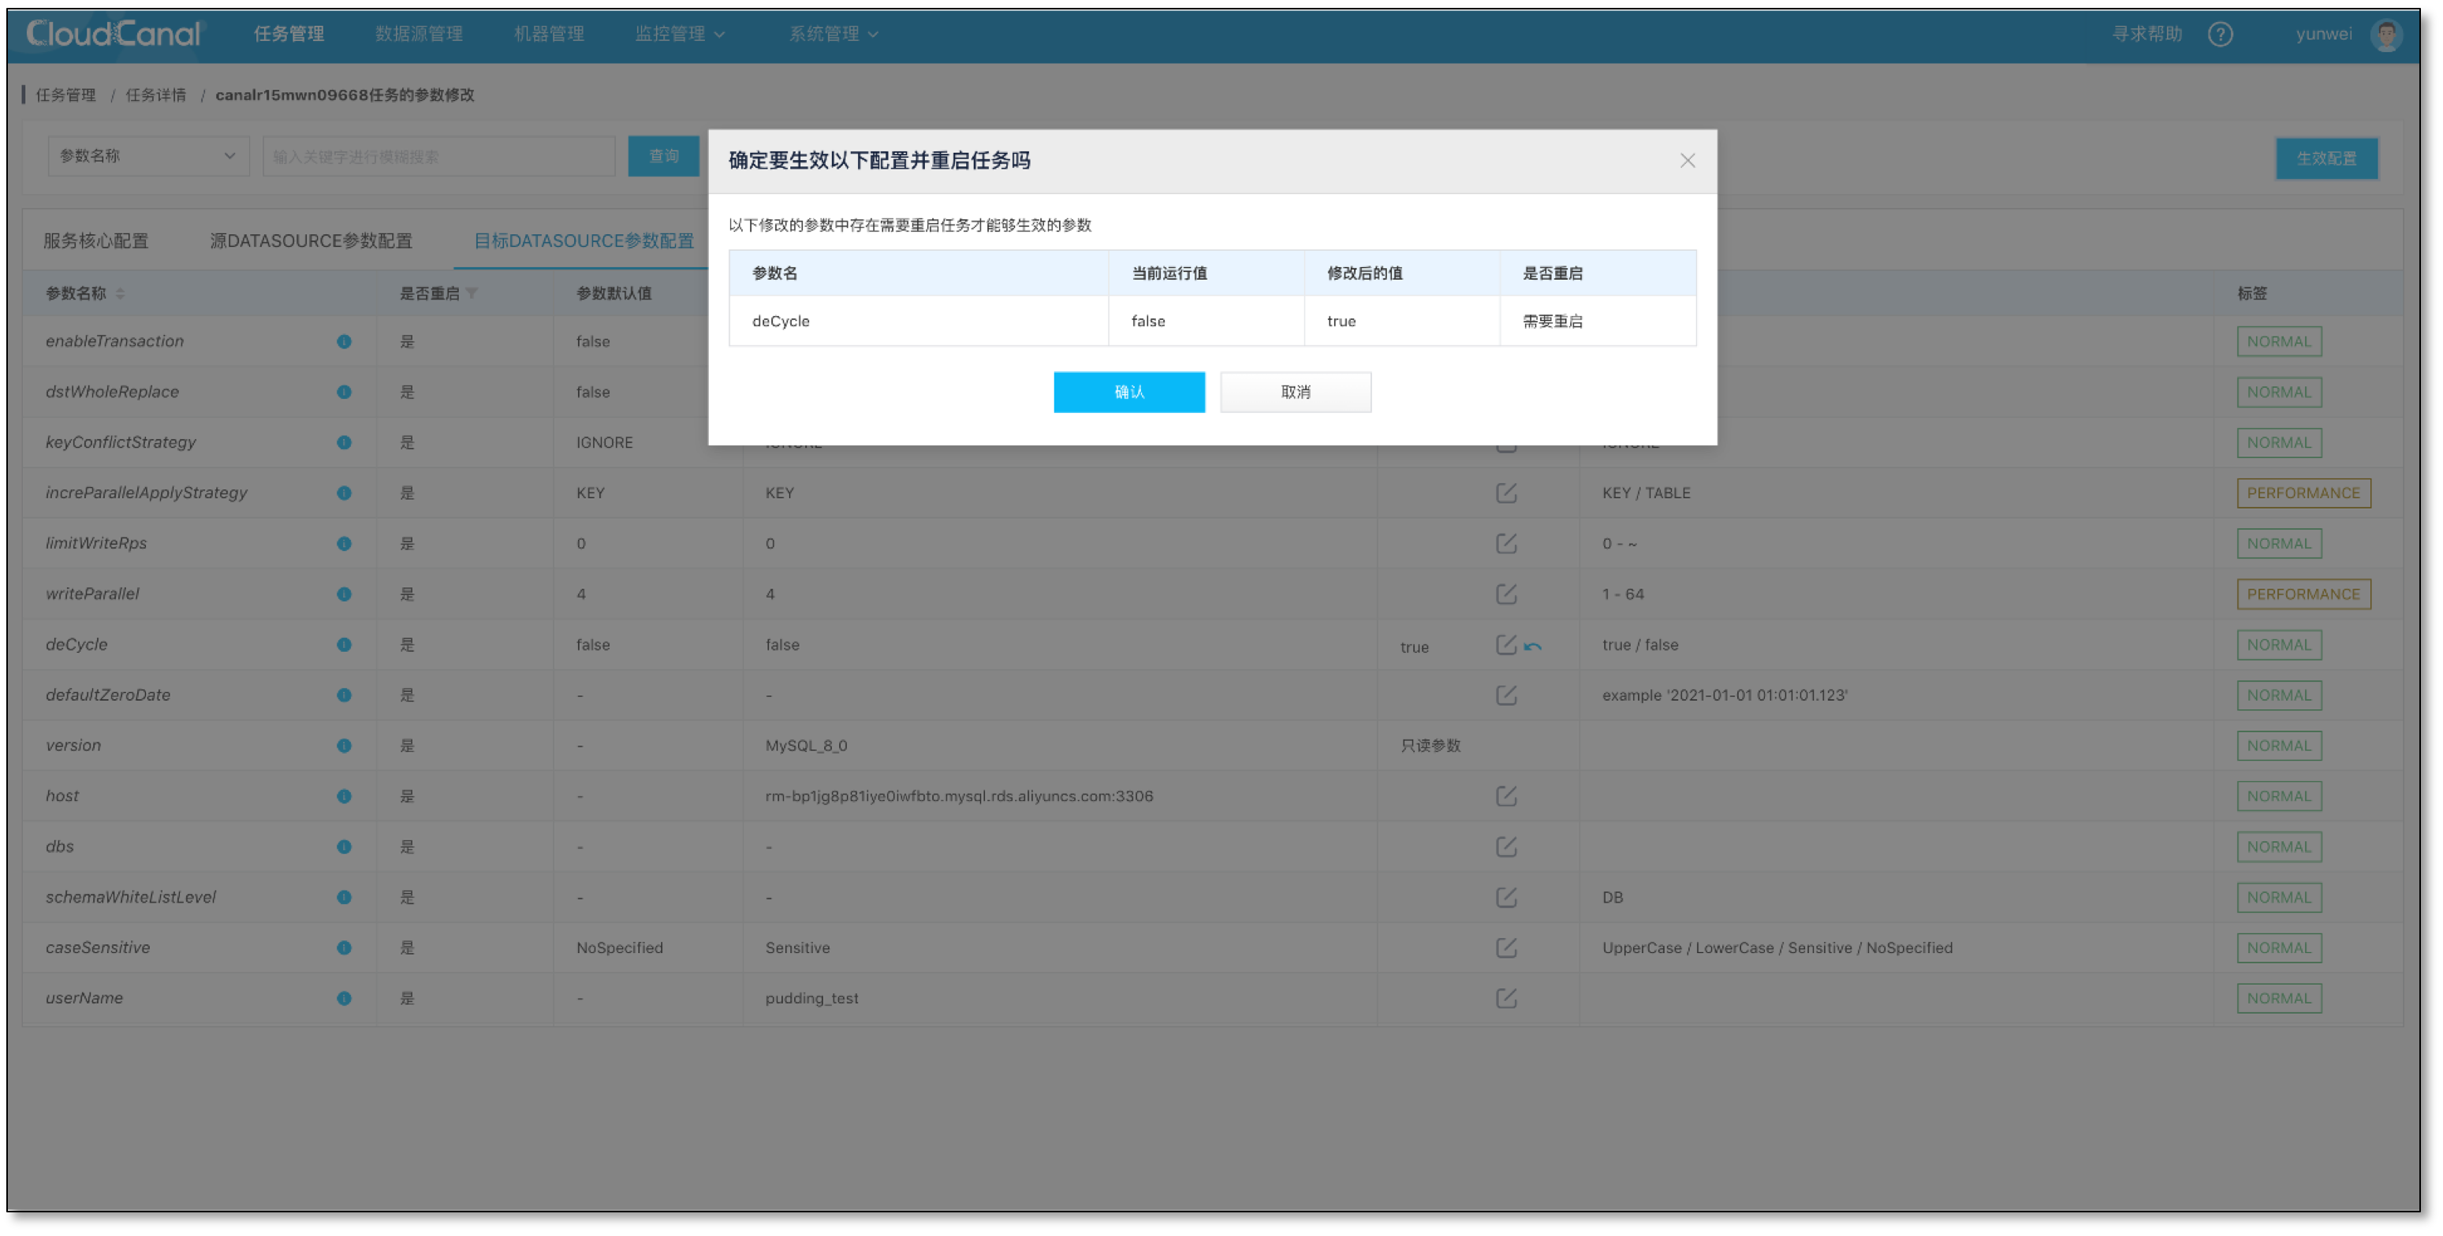Viewport: 2443px width, 1236px height.
Task: Click the undo arrow icon in deCycle row
Action: [1532, 646]
